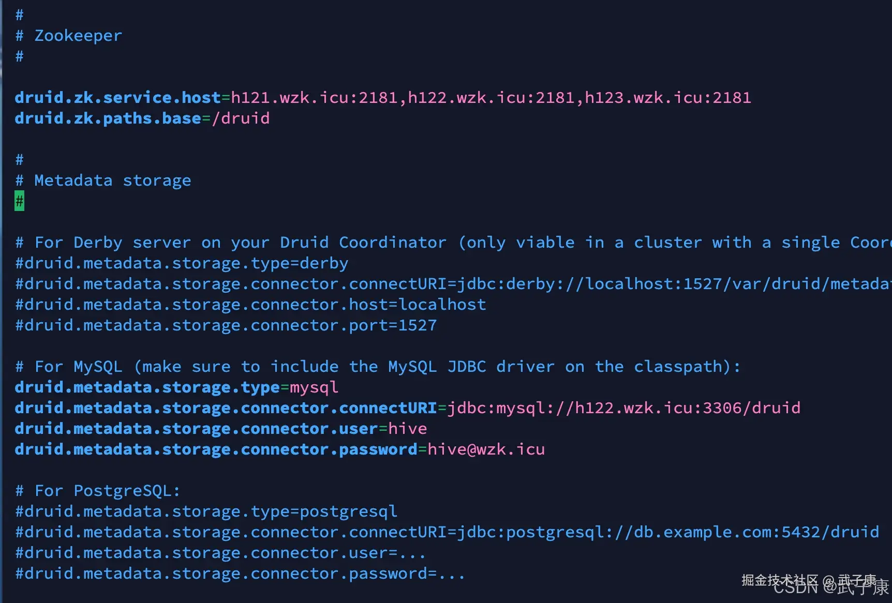Click the hive@wzk.icu password value
The image size is (892, 603).
tap(486, 449)
